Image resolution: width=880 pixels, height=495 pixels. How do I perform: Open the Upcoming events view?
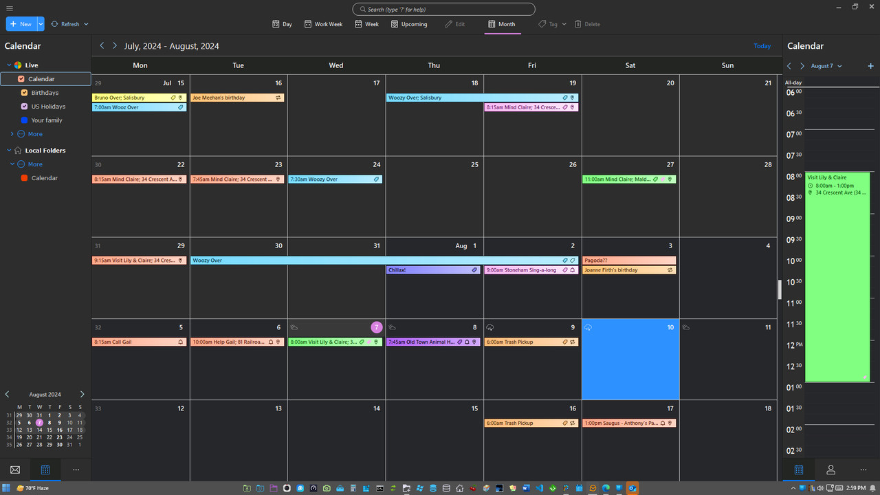409,23
